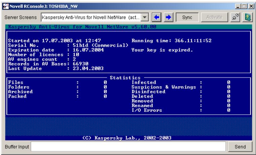256x155 pixels.
Task: Click the 'Deleted' statistics label
Action: (x=142, y=96)
